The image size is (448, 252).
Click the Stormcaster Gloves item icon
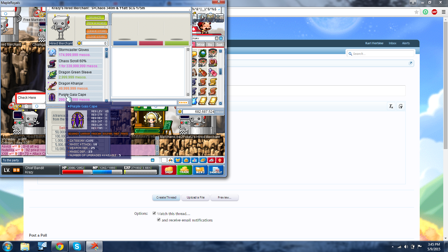[x=52, y=52]
